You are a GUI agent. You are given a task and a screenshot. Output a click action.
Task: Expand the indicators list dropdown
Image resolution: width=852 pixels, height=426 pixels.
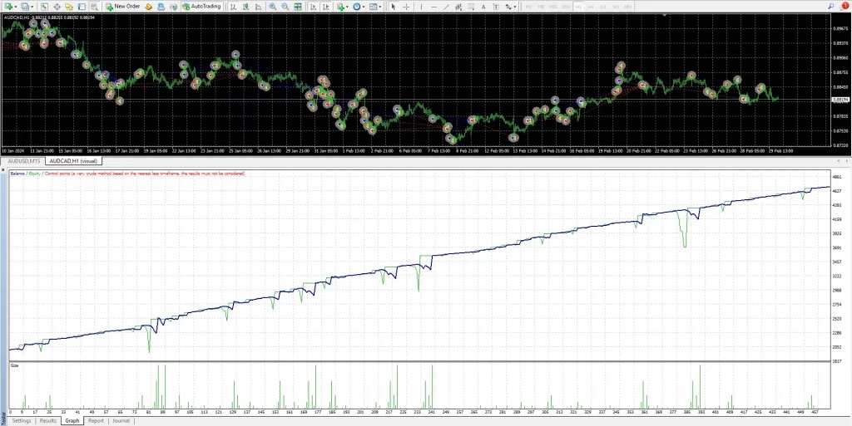[349, 6]
